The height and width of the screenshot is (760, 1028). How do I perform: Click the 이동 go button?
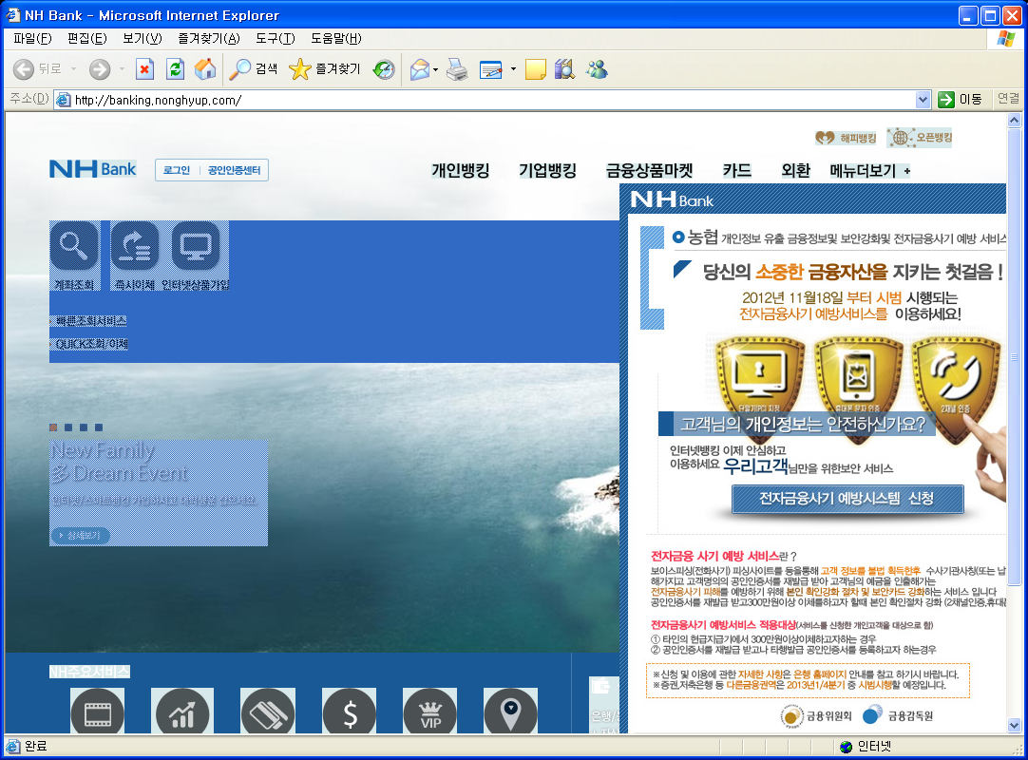coord(961,100)
